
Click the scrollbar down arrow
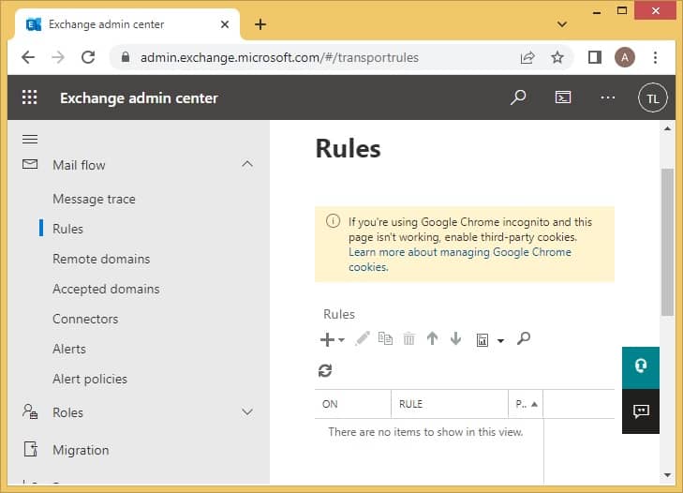[x=667, y=474]
